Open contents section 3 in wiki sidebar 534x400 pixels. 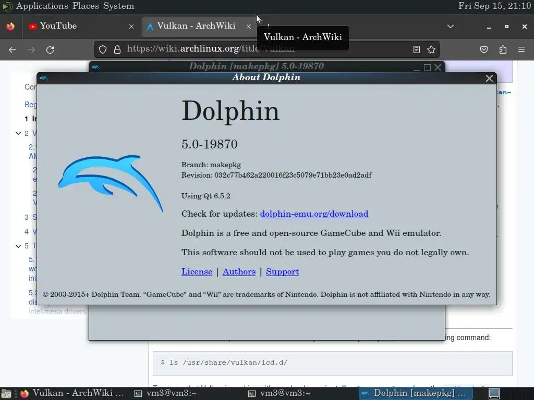30,217
